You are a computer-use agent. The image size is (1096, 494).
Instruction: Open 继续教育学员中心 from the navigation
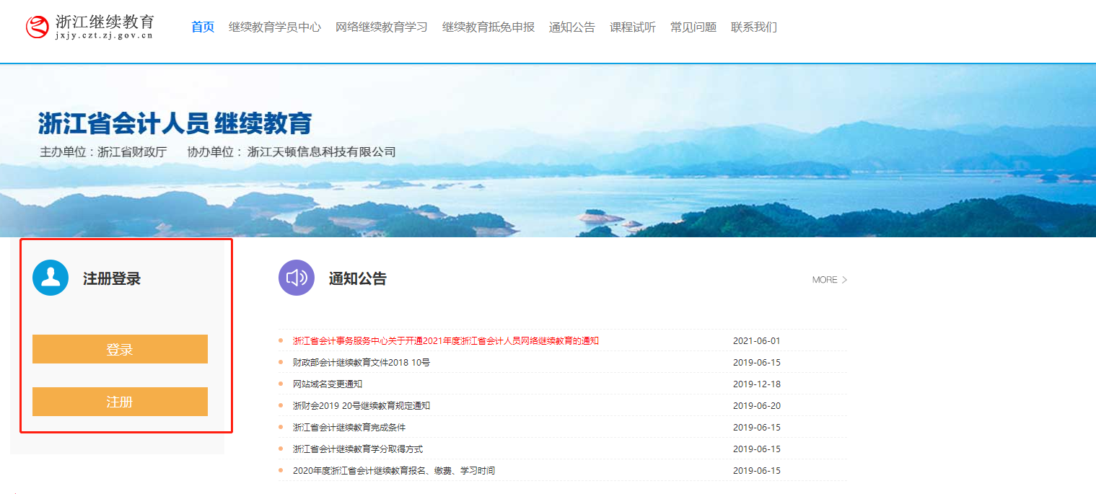(x=275, y=27)
